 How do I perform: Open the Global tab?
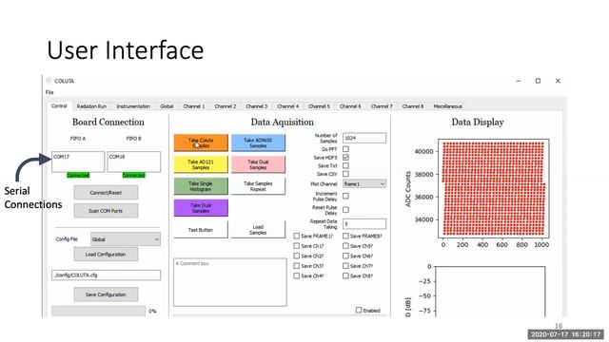(x=167, y=106)
